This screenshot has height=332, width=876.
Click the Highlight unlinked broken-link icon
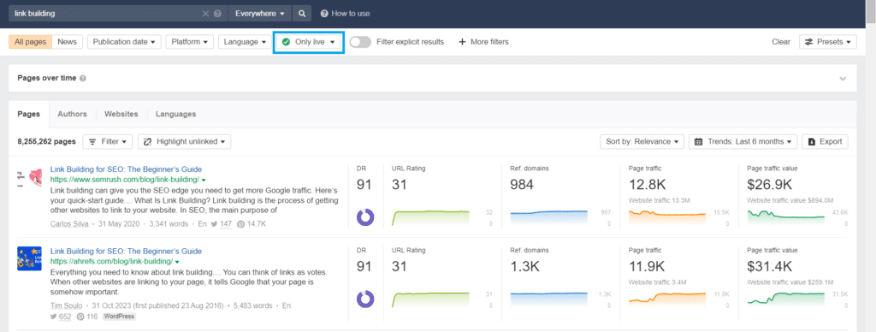coord(148,142)
